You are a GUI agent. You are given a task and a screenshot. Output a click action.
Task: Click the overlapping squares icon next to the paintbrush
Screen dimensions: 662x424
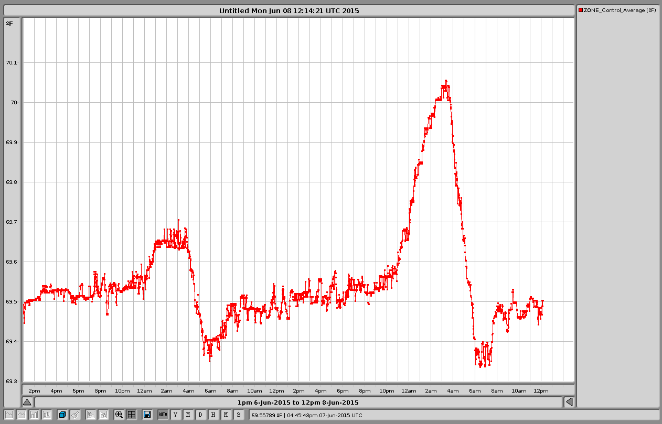pos(91,415)
